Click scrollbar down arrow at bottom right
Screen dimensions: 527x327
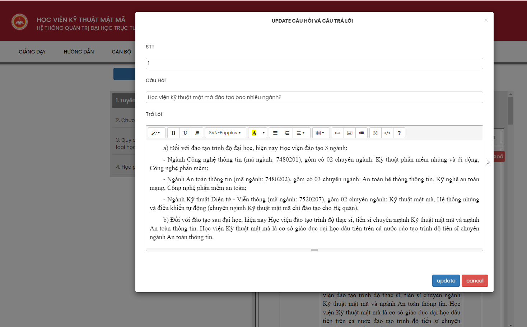(510, 325)
